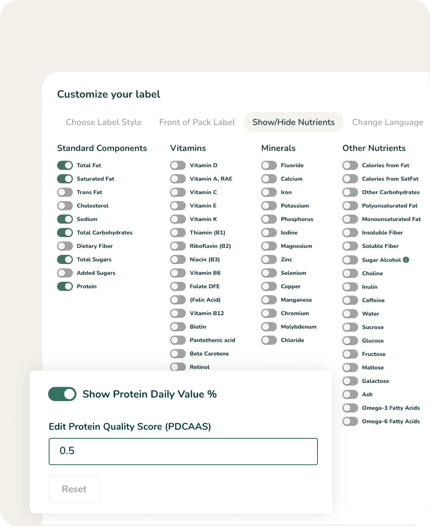Turn on Omega-3 Fatty Acids toggle

pyautogui.click(x=350, y=408)
